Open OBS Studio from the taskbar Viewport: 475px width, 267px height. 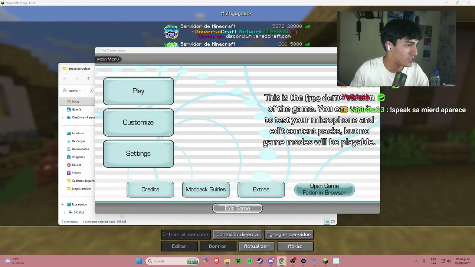293,261
